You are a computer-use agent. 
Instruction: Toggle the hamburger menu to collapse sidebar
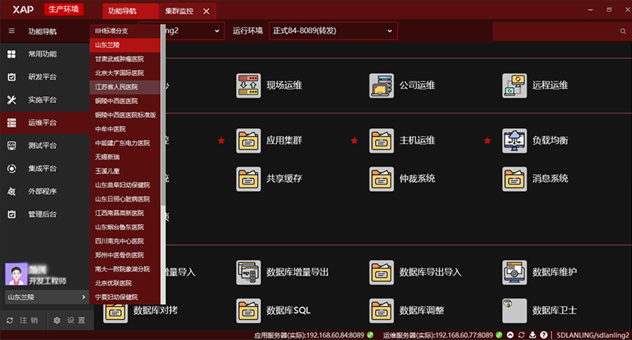(11, 32)
